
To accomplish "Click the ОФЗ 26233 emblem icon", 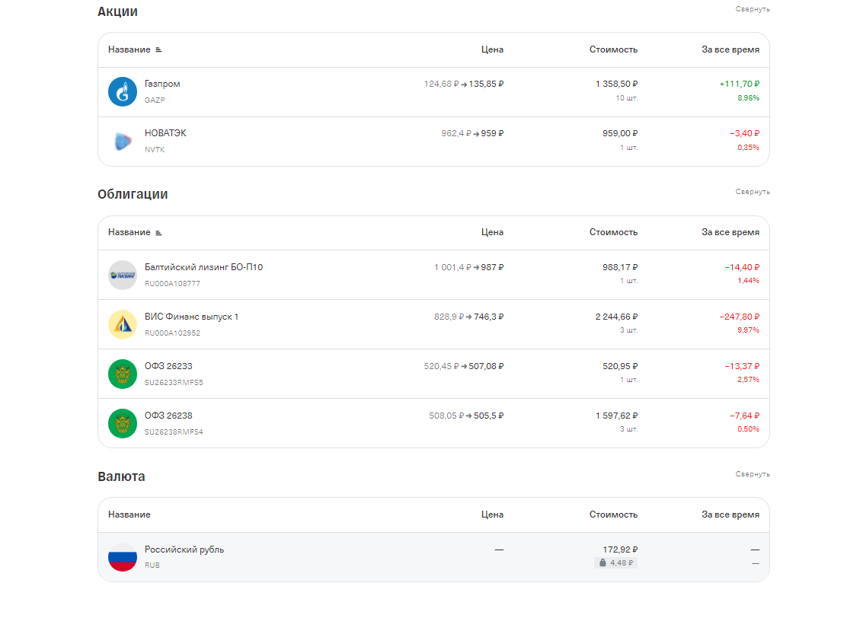I will tap(123, 374).
